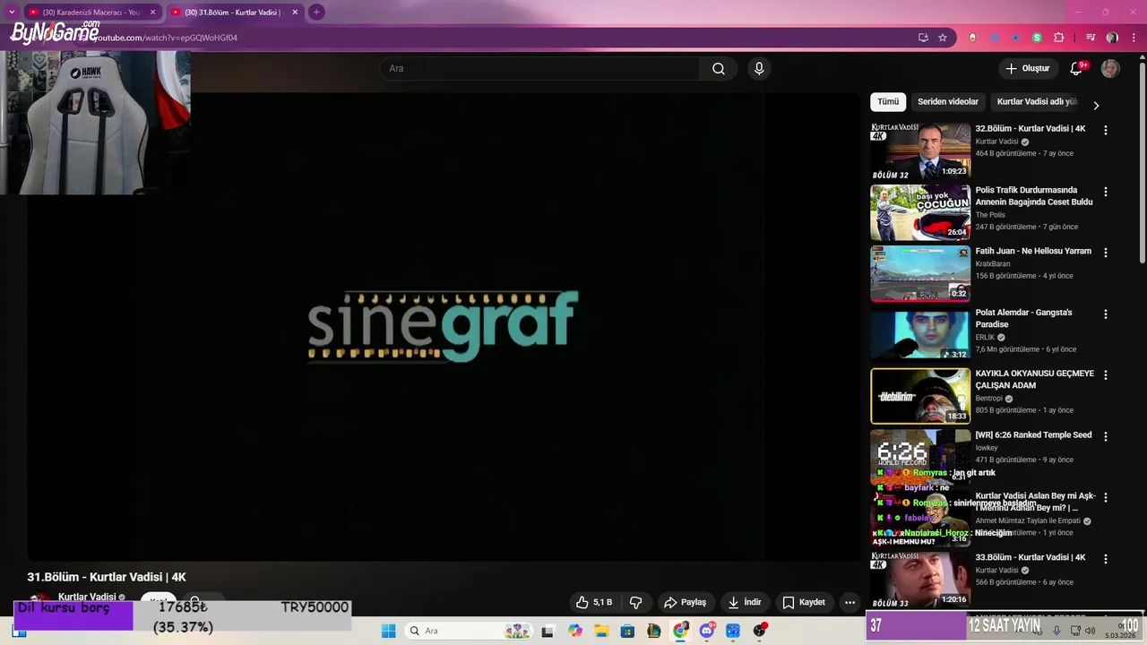Image resolution: width=1147 pixels, height=645 pixels.
Task: Open the 33.Bölüm video thumbnail
Action: click(920, 580)
